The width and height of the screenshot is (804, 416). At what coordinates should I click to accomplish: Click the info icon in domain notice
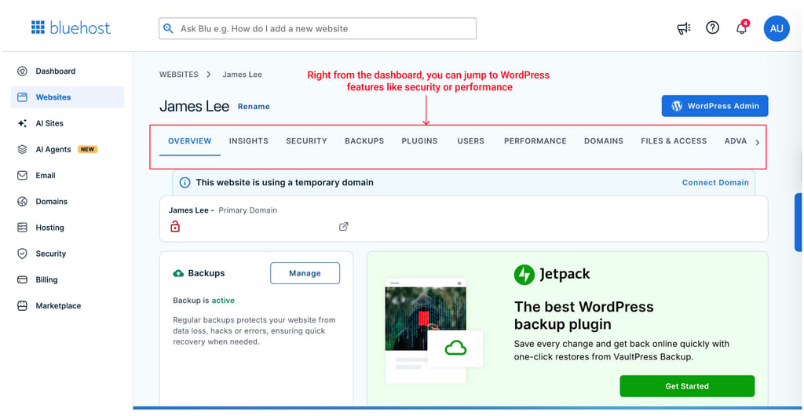coord(185,183)
